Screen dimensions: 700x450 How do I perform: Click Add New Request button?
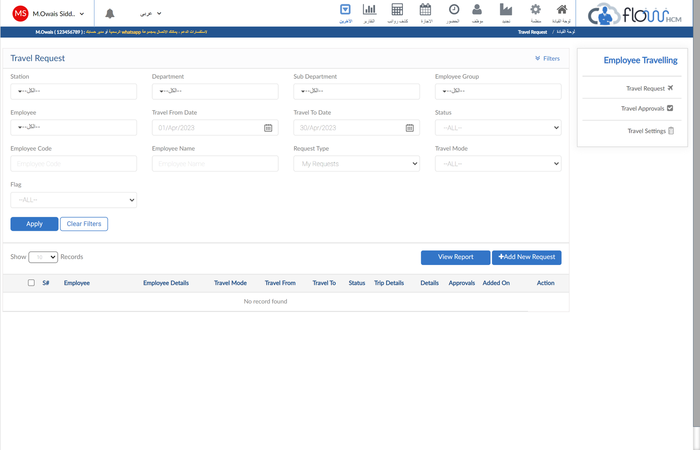pyautogui.click(x=526, y=257)
